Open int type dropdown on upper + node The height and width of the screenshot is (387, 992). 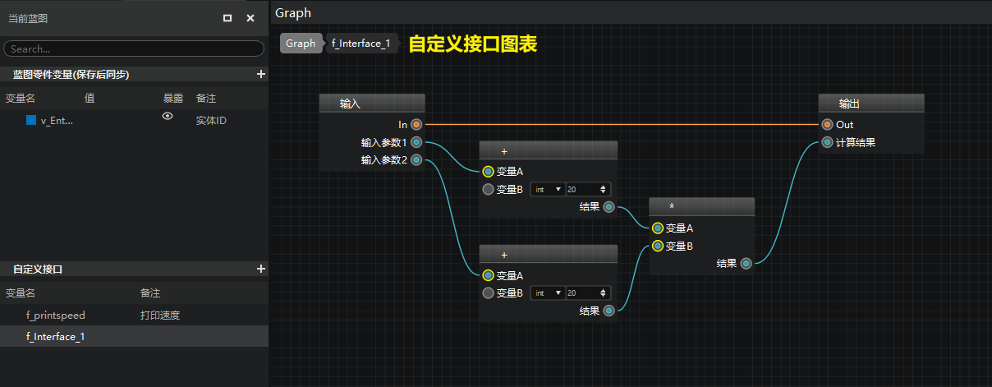[x=548, y=189]
